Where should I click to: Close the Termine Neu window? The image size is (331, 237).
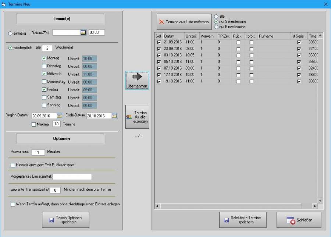click(325, 4)
